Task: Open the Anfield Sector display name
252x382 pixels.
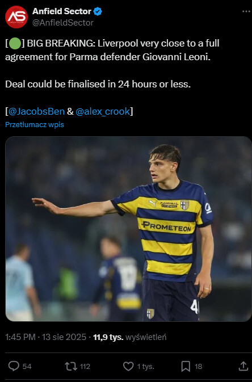Action: click(62, 11)
